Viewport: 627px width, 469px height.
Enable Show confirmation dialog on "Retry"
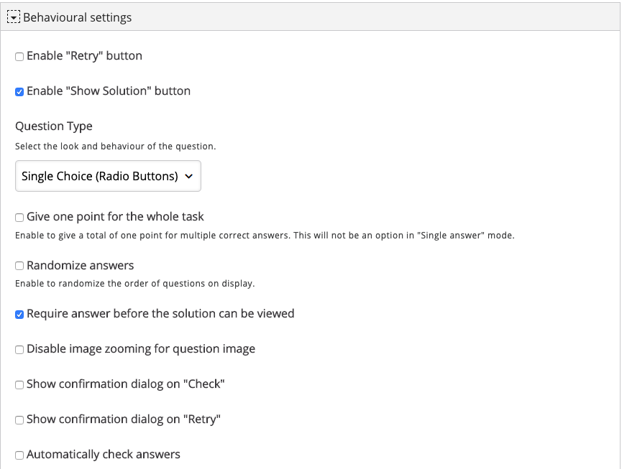(19, 420)
